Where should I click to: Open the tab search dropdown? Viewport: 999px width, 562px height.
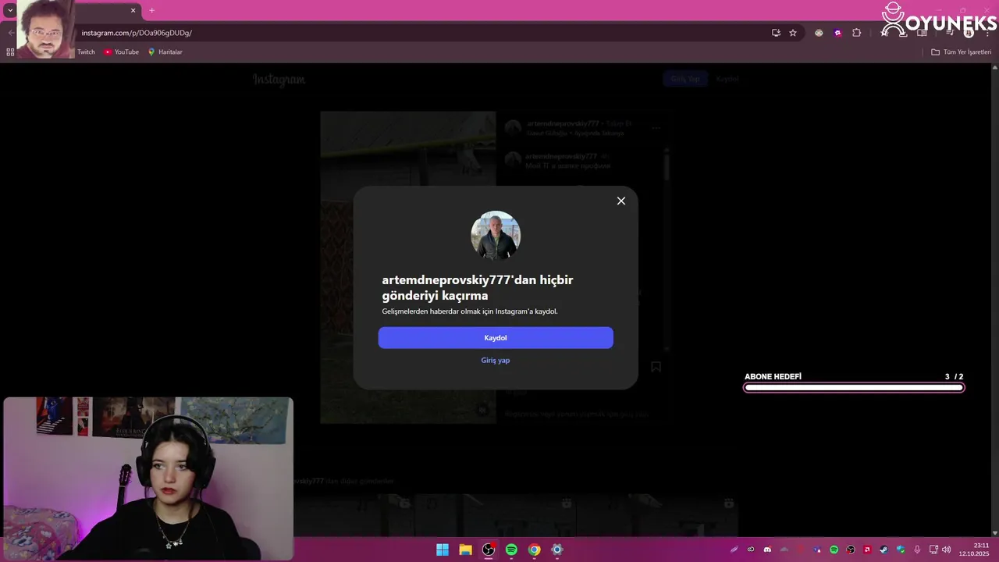pos(10,10)
